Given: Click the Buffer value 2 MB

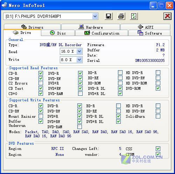Looking at the screenshot, I should pos(160,50).
